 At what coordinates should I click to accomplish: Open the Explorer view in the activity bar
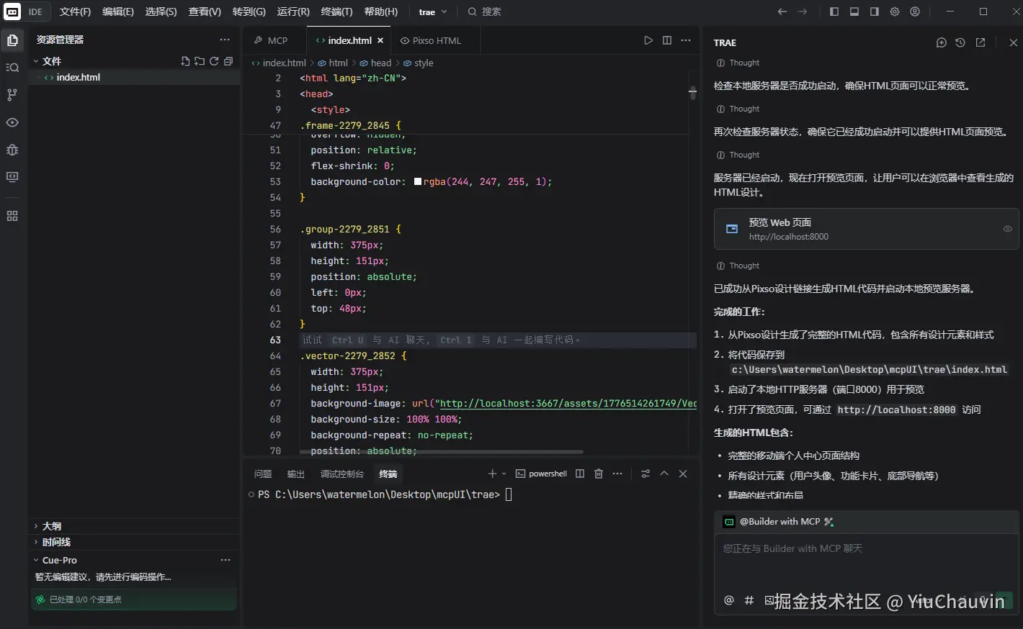click(x=12, y=40)
